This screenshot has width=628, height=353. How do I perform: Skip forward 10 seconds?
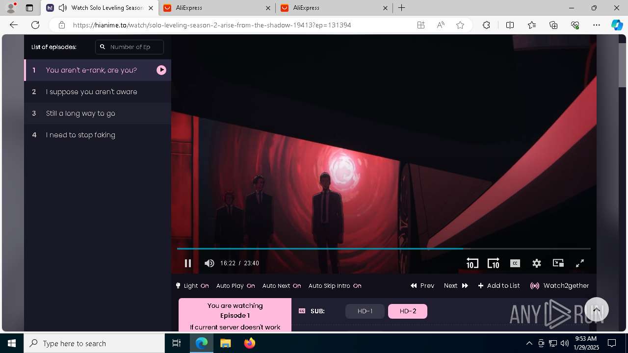click(493, 263)
